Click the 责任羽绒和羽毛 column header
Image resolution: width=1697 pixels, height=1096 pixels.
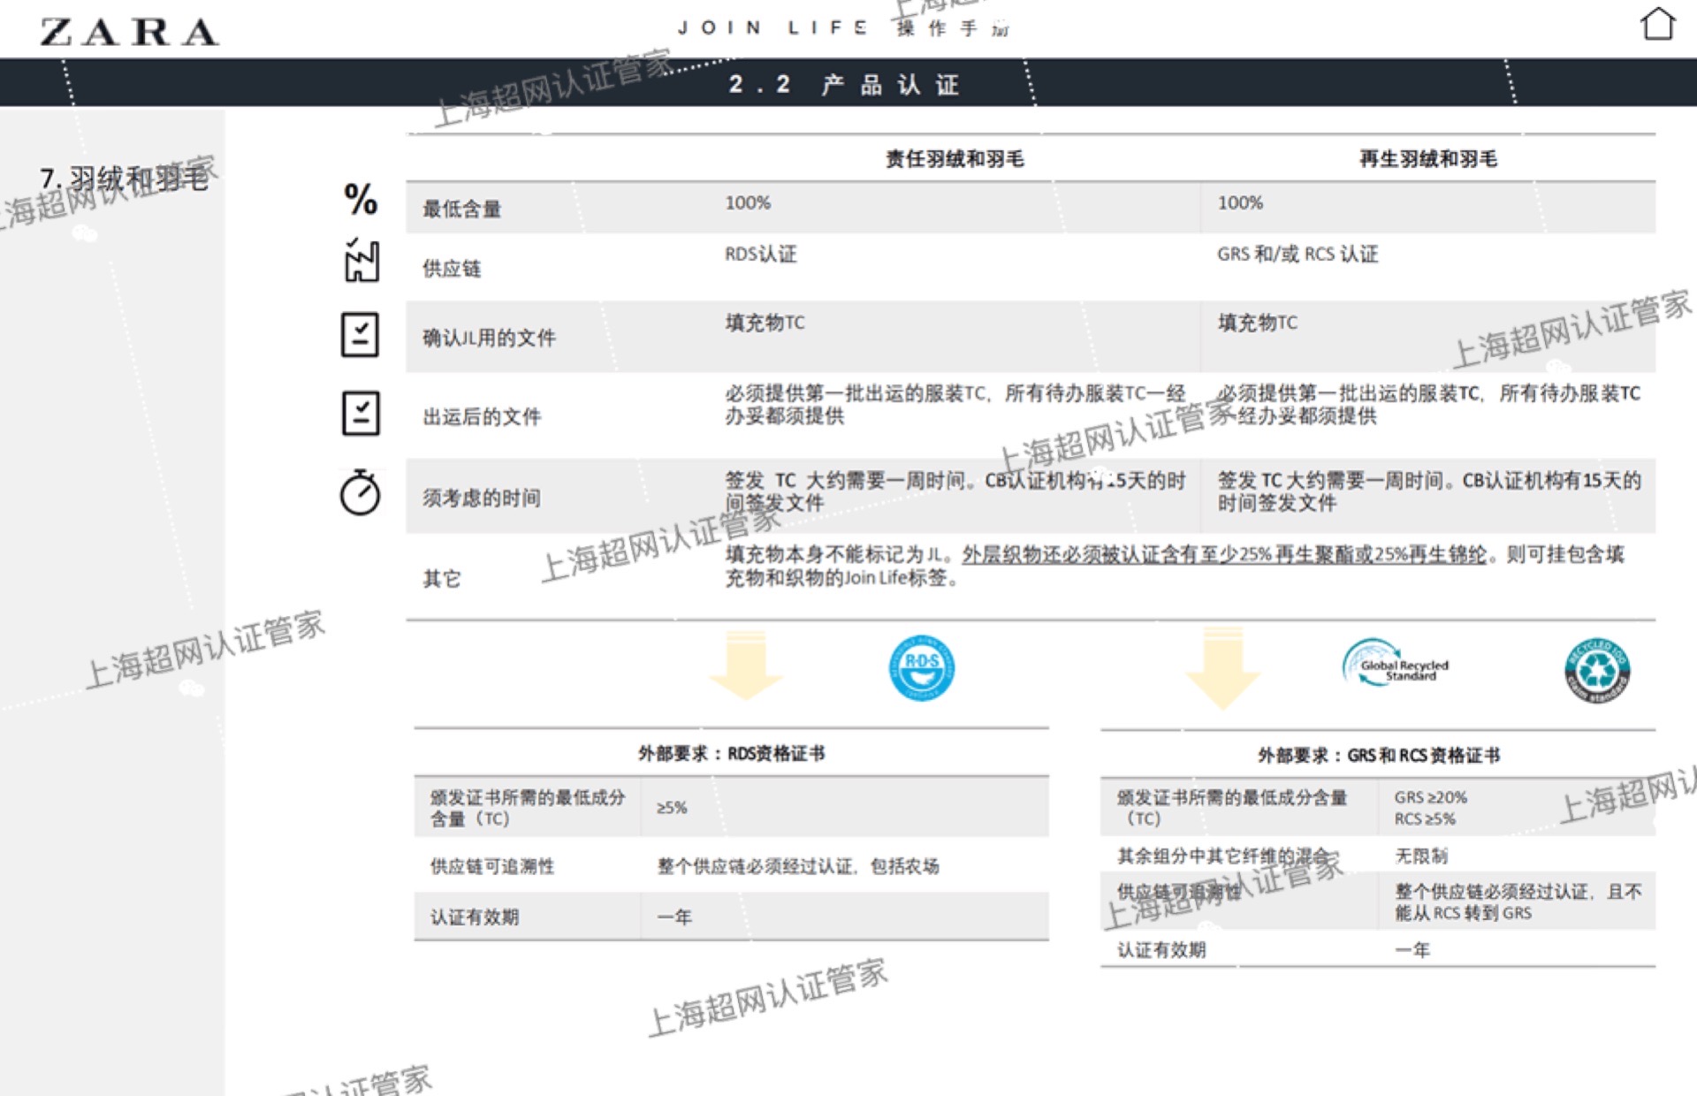[x=955, y=159]
